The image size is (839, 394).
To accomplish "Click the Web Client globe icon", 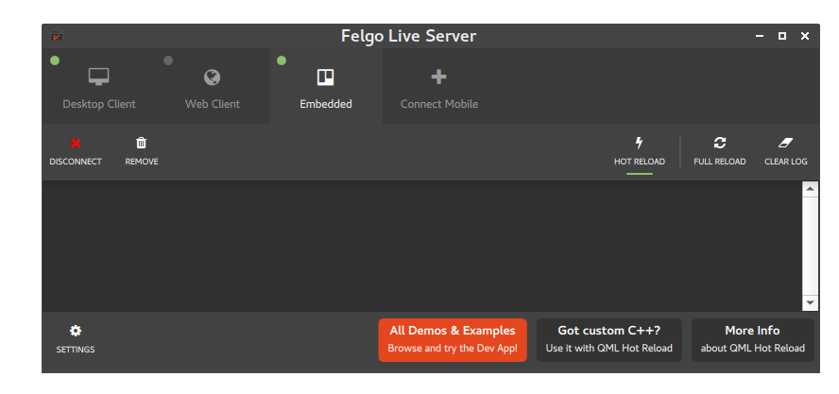I will point(213,77).
